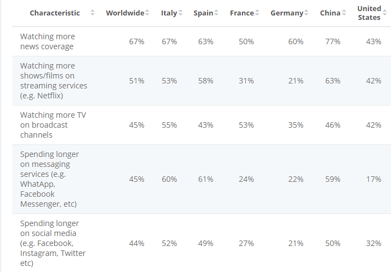Screen dimensions: 391x272
Task: Click the sort icon beside Germany
Action: [307, 13]
